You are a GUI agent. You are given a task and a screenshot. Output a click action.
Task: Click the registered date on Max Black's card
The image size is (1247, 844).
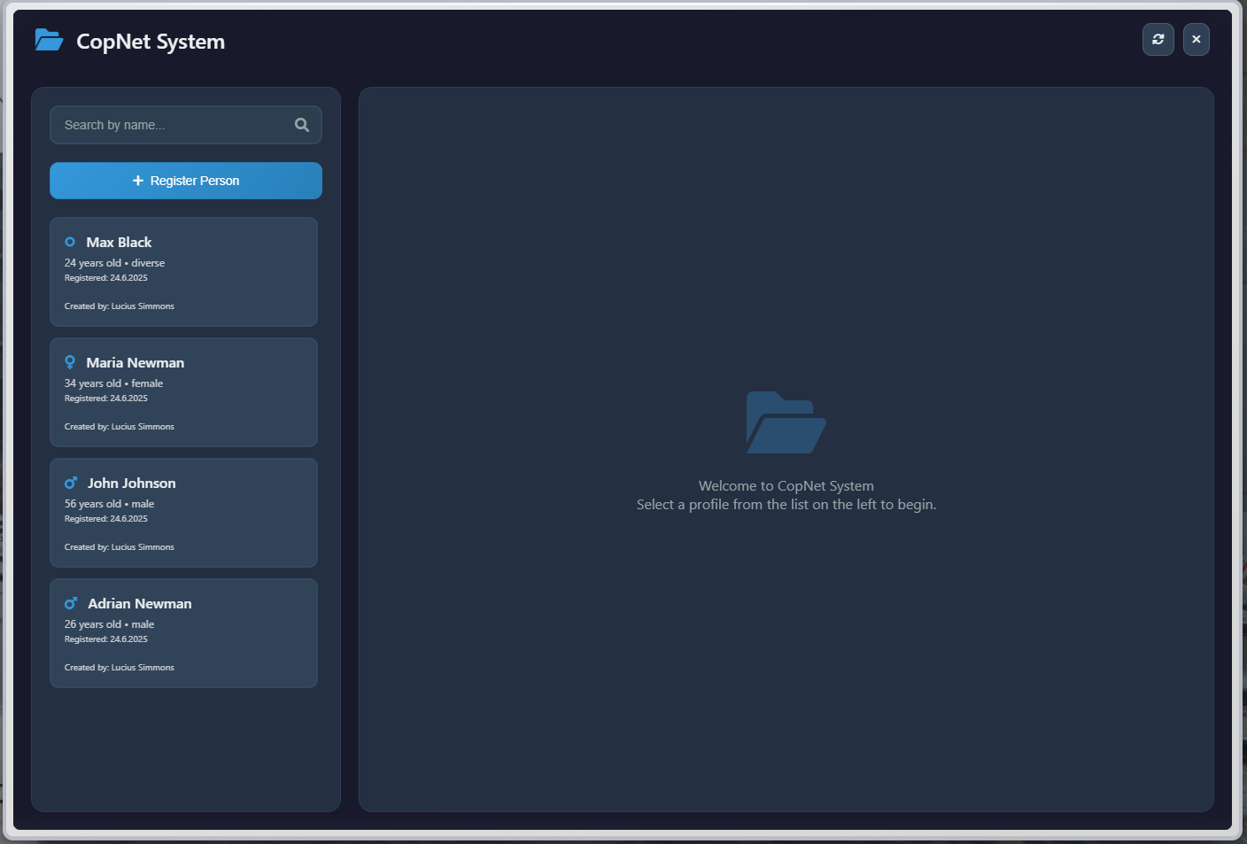pos(106,278)
